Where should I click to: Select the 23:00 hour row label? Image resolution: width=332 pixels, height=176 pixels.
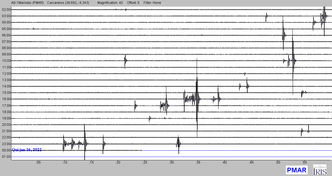6,144
